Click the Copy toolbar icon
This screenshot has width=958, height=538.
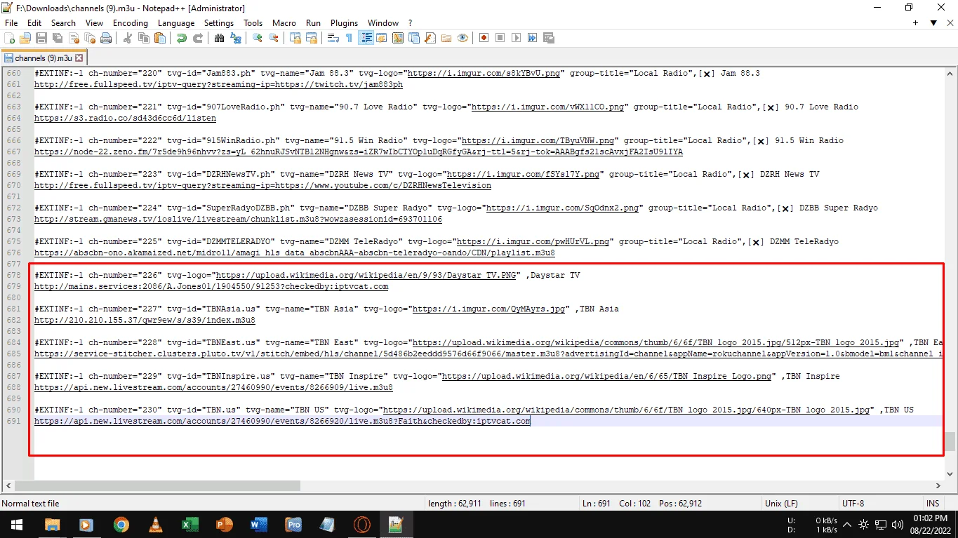click(144, 38)
